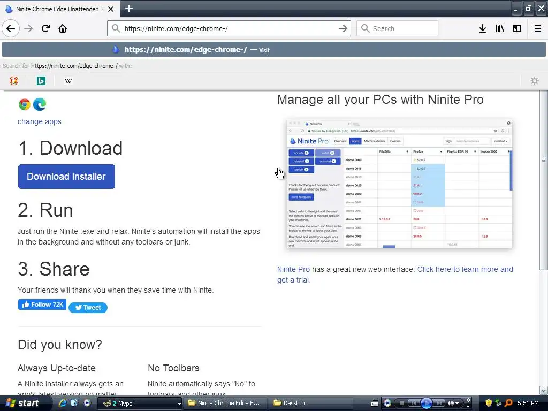Open the media player volume dropdown
The height and width of the screenshot is (411, 548).
(x=457, y=404)
